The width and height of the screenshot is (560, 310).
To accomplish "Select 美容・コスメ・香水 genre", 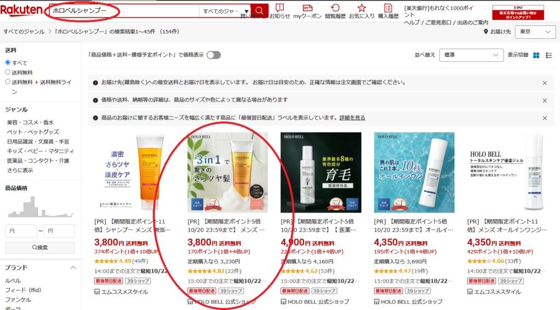I will pyautogui.click(x=30, y=122).
